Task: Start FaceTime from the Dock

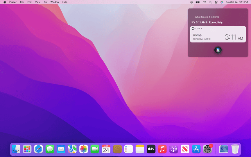Action: [x=95, y=149]
